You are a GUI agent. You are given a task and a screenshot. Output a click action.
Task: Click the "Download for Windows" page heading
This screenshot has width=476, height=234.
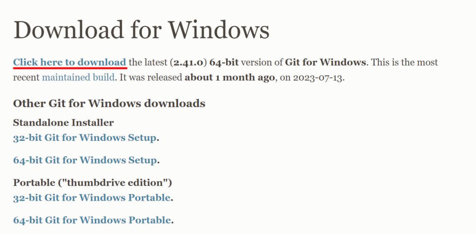(141, 30)
